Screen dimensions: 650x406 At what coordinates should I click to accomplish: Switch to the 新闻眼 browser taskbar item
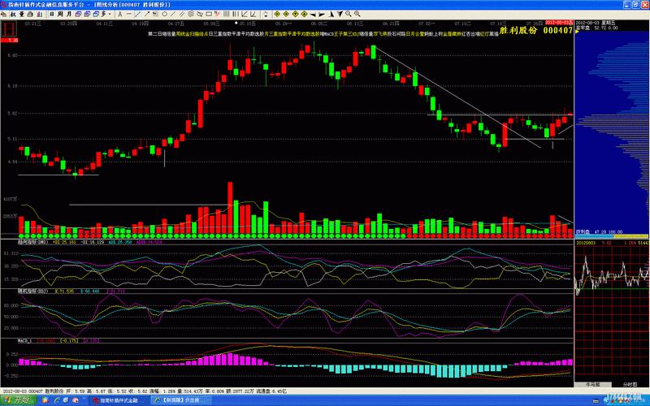pos(180,400)
